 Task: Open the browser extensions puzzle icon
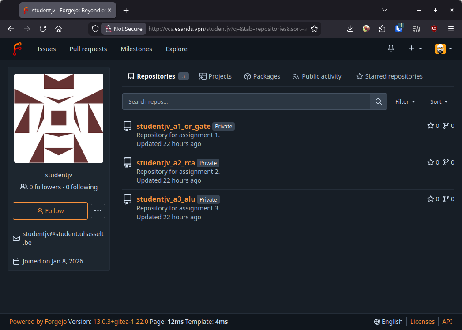[382, 29]
